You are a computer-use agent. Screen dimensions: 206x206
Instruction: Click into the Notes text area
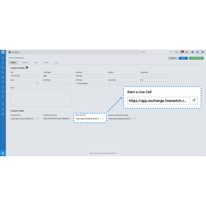click(41, 98)
